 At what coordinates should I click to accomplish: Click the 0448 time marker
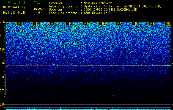pyautogui.click(x=134, y=24)
